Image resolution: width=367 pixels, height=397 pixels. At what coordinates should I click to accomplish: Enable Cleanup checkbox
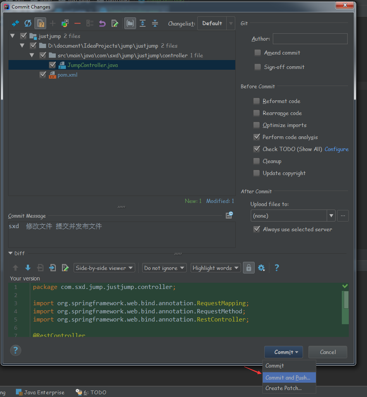coord(257,161)
